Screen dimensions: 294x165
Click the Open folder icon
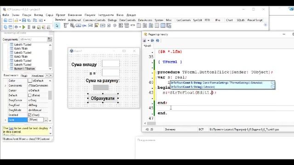click(x=16, y=20)
